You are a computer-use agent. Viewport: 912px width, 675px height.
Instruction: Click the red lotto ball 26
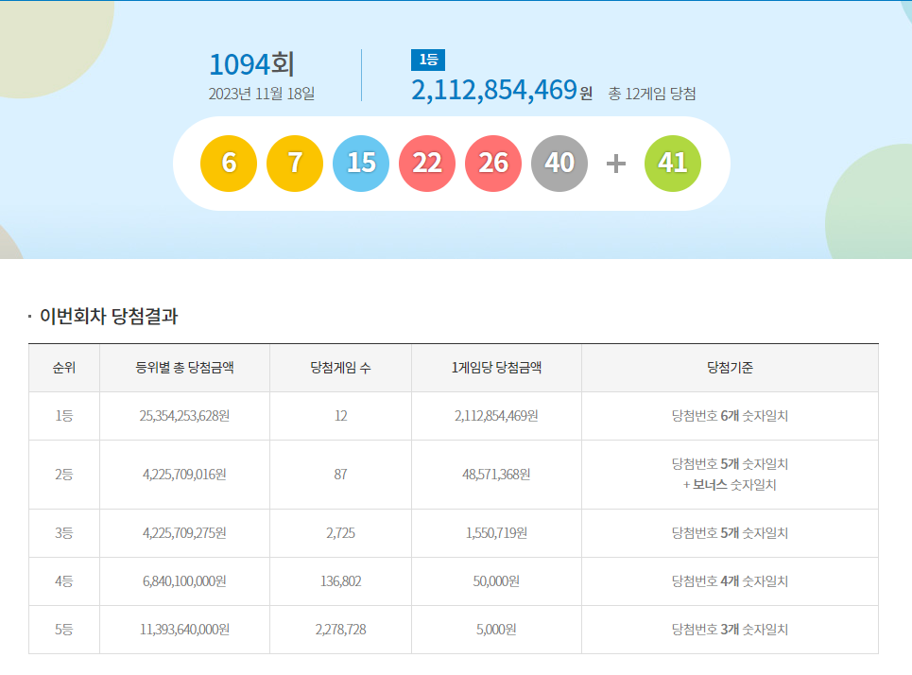pyautogui.click(x=493, y=164)
